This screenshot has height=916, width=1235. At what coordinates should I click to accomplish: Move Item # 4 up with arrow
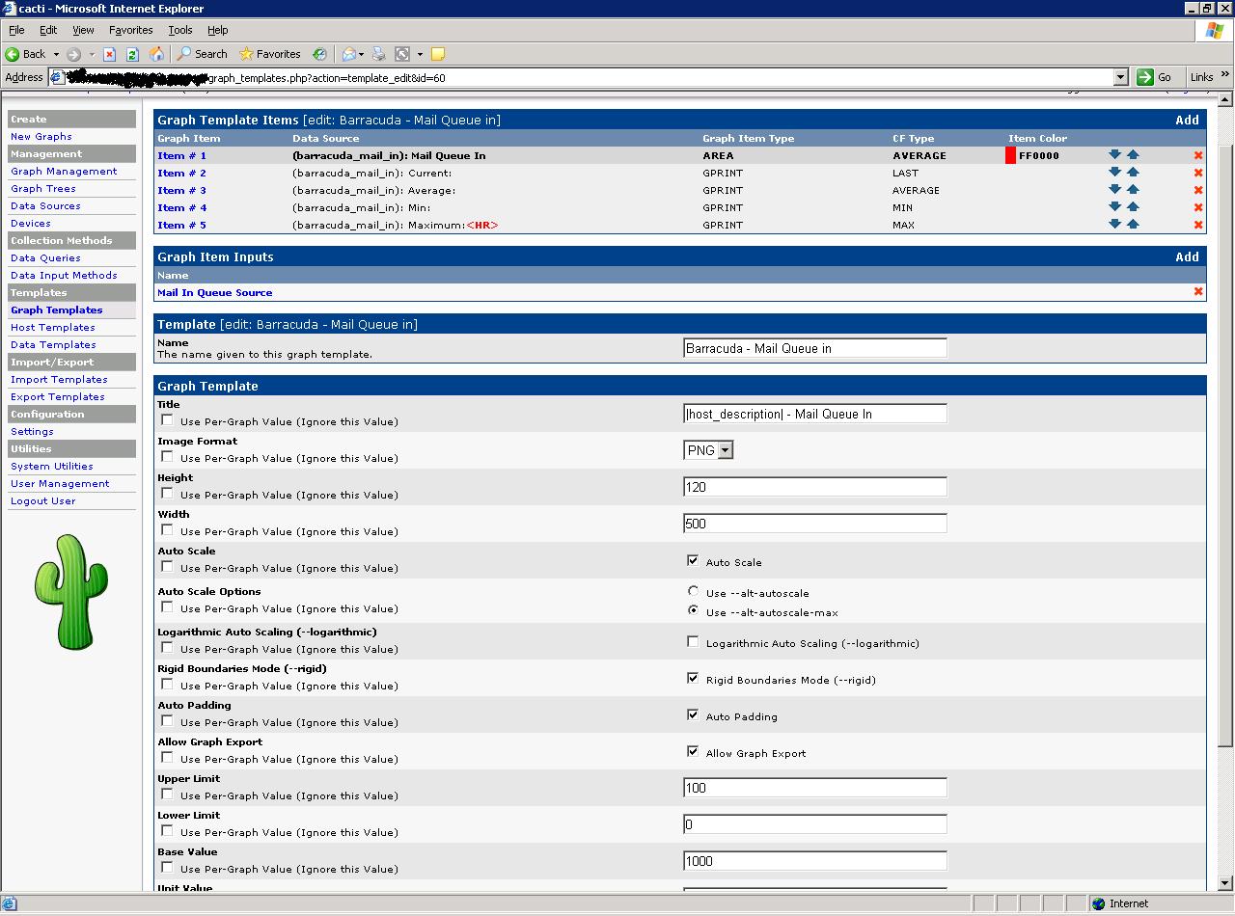[x=1133, y=206]
